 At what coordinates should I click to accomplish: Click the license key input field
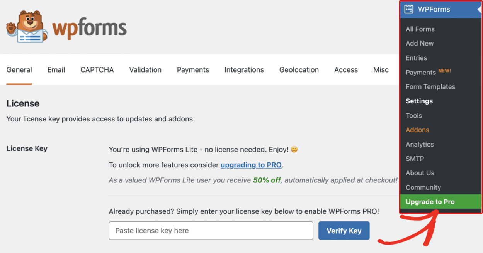click(x=211, y=230)
